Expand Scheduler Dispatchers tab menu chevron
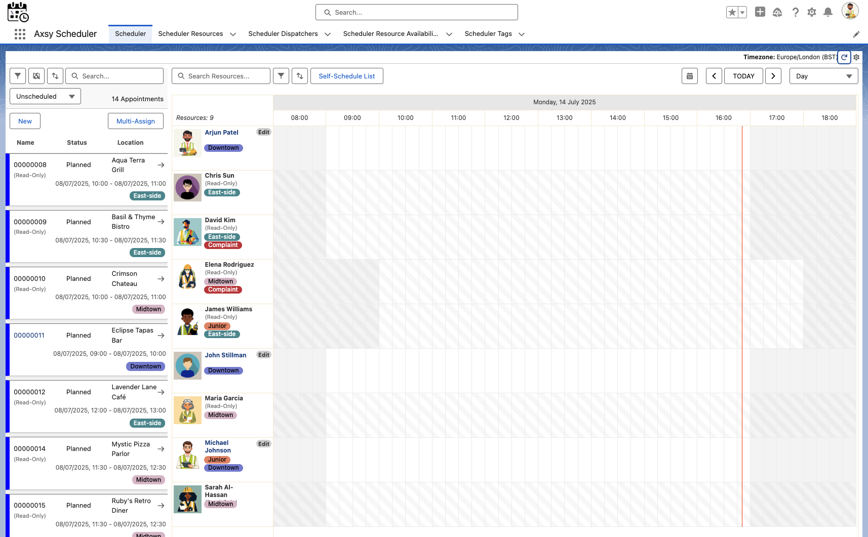The height and width of the screenshot is (537, 868). coord(328,34)
